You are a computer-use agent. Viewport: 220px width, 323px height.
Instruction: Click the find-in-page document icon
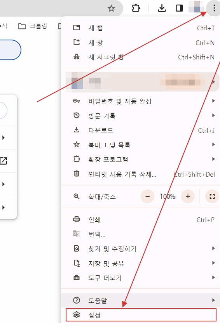click(x=77, y=248)
